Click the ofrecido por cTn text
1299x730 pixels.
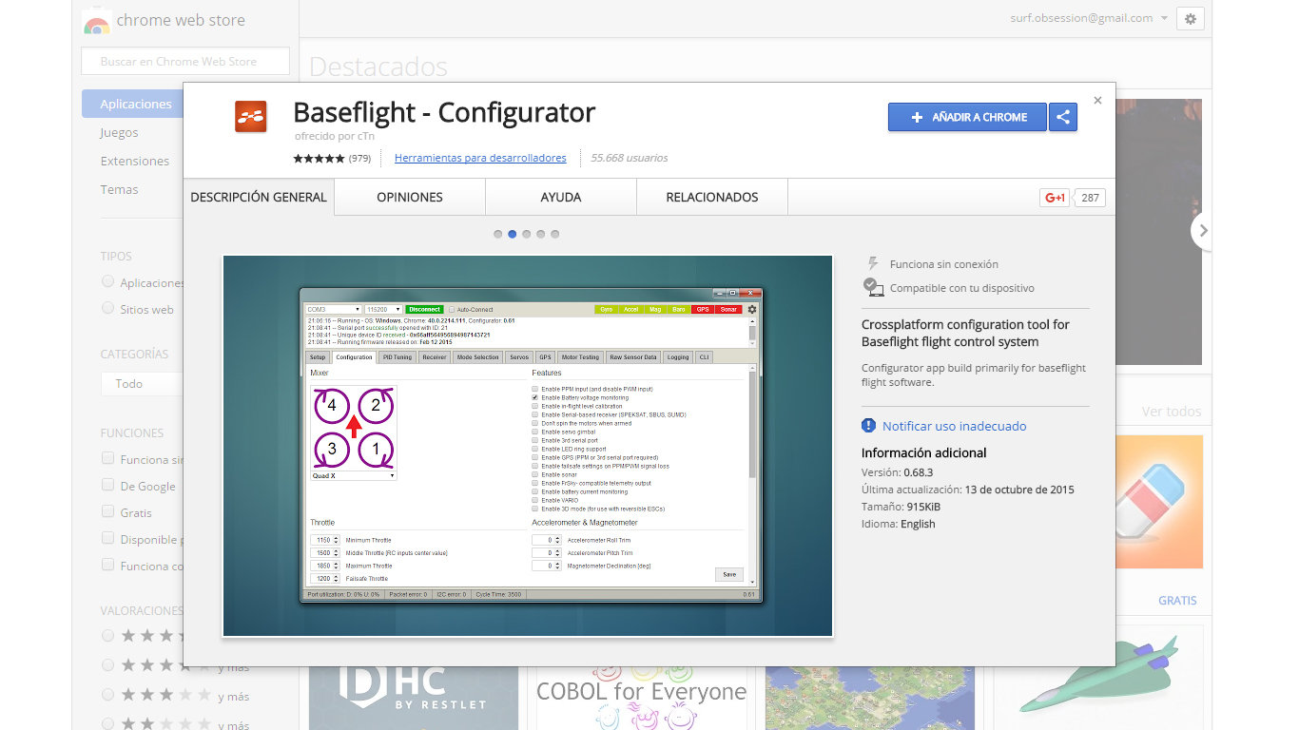(x=334, y=136)
